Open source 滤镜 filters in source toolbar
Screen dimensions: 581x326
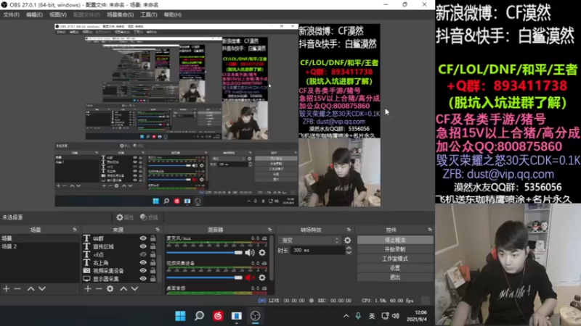(x=149, y=217)
